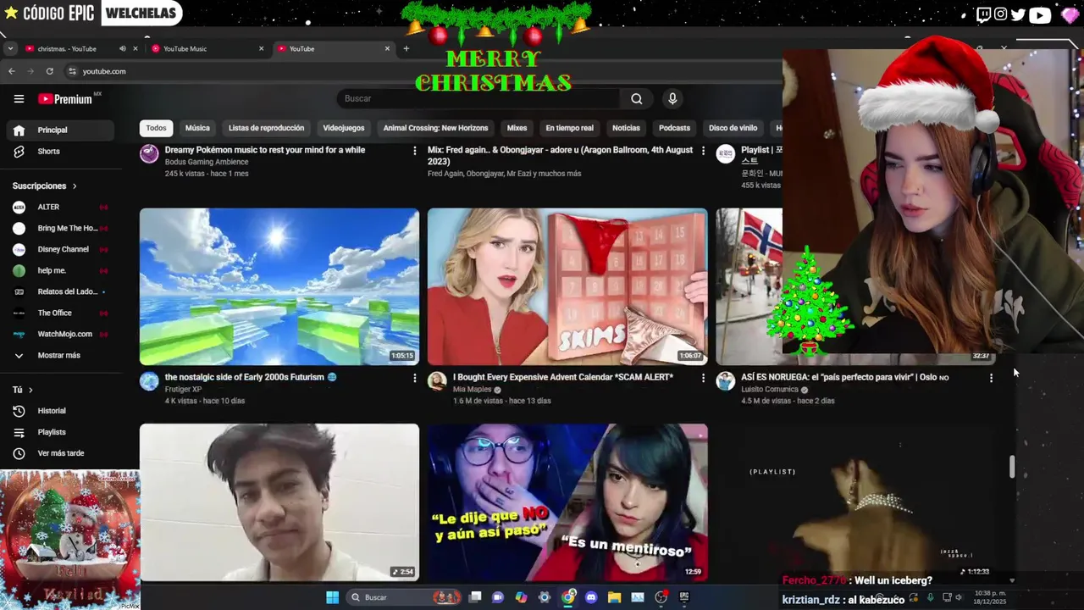Open help me. subscription channel

click(x=59, y=271)
